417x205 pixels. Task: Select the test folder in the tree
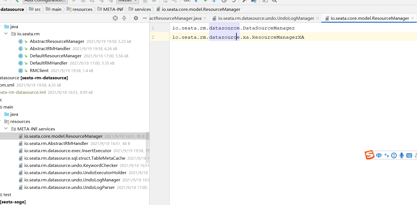click(x=7, y=194)
